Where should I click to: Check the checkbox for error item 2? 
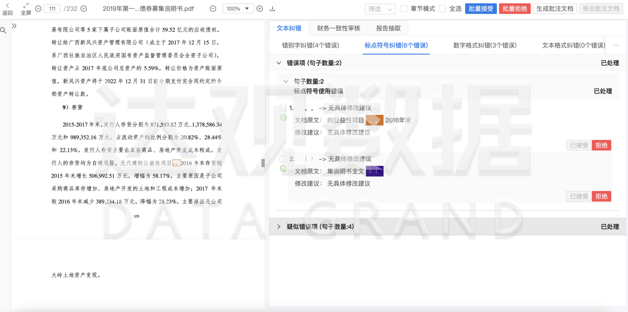[x=283, y=159]
